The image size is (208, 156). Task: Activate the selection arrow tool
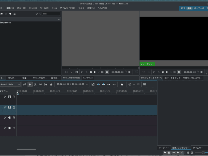30,84
